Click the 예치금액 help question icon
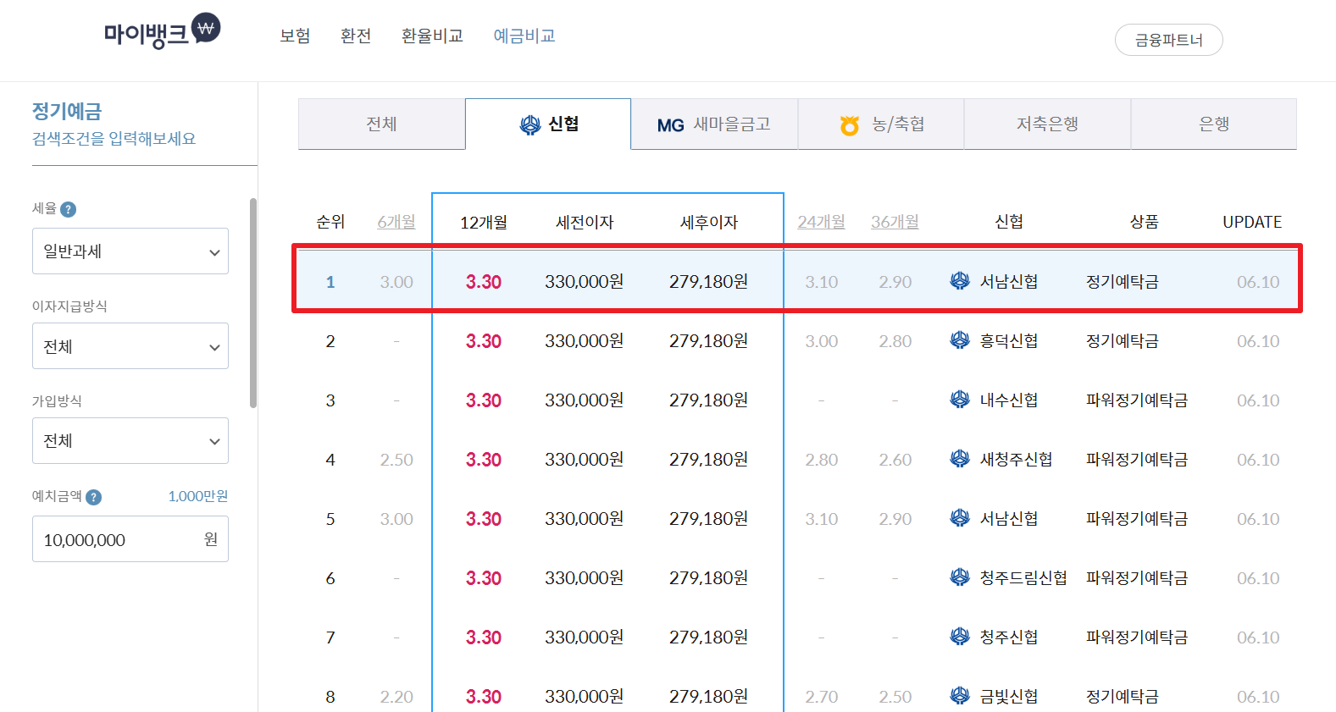Screen dimensions: 1336x712 pos(94,498)
